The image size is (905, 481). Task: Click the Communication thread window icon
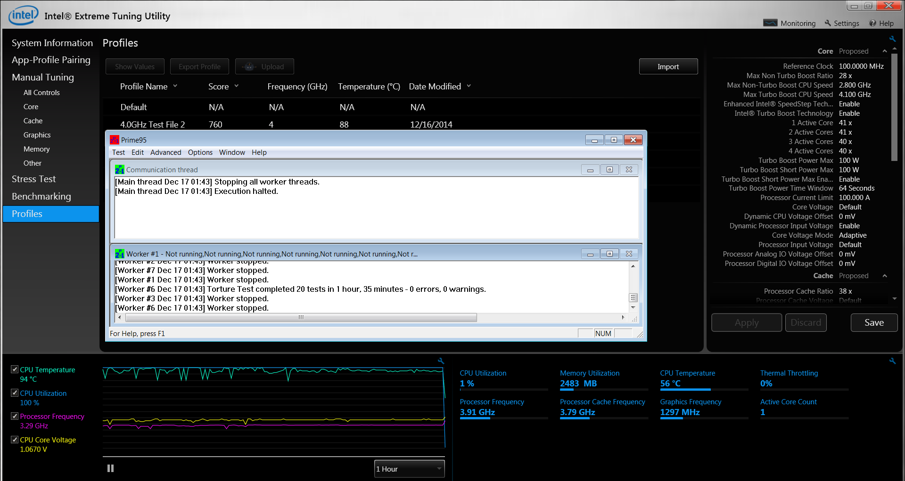click(x=120, y=169)
